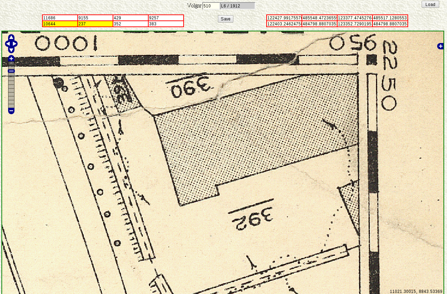Select the cell containing 11686
Viewport: 447px width, 294px height.
[x=60, y=18]
